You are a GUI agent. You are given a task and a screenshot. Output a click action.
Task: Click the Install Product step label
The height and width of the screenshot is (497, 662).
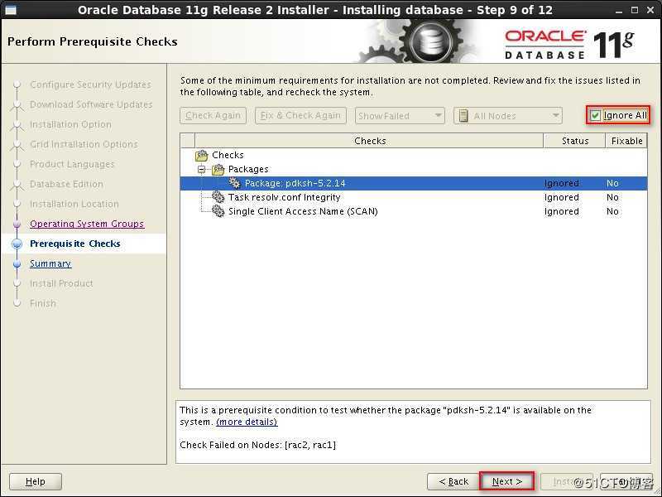(x=61, y=283)
